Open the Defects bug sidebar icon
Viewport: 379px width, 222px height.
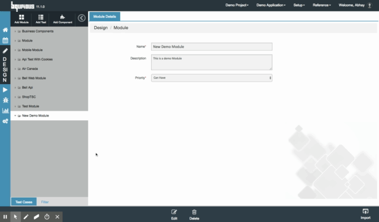click(5, 100)
